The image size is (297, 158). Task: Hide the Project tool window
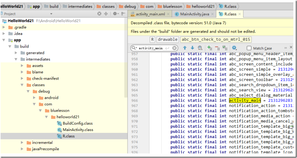[x=123, y=14]
